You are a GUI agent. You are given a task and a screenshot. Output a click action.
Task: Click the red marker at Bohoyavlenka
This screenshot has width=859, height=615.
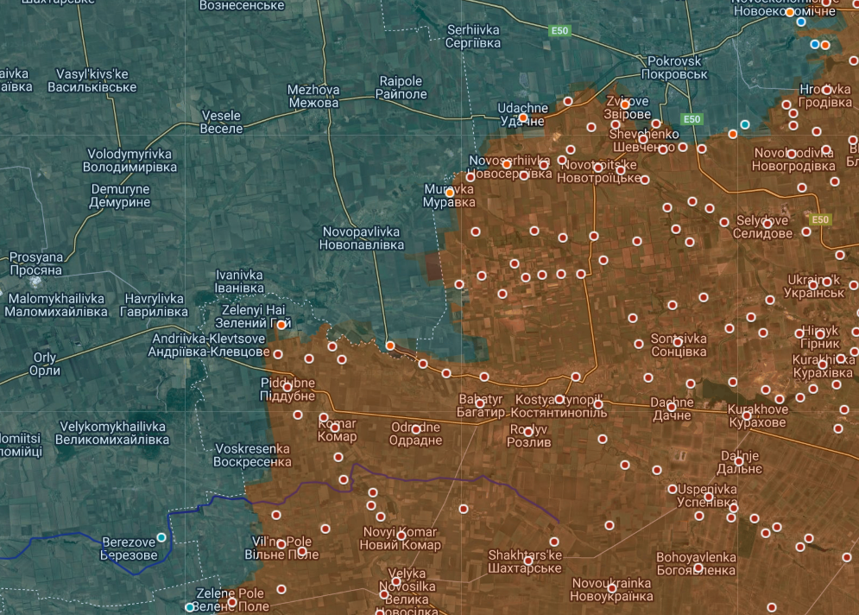[x=698, y=567]
